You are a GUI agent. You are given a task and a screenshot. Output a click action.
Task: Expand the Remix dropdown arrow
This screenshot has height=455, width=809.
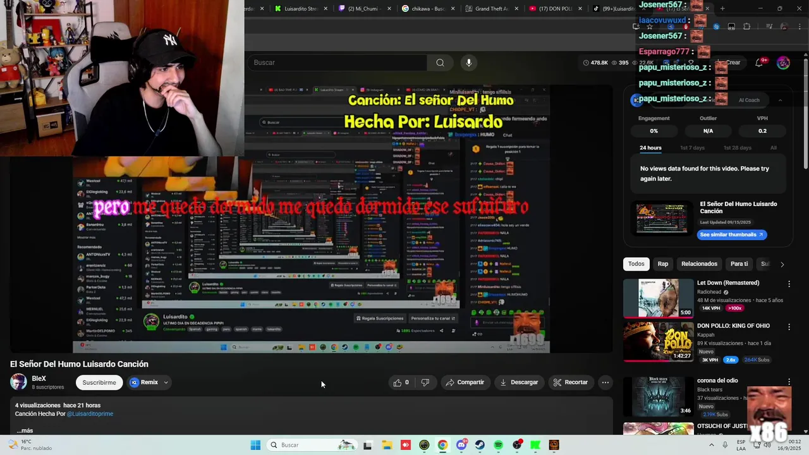(x=166, y=382)
